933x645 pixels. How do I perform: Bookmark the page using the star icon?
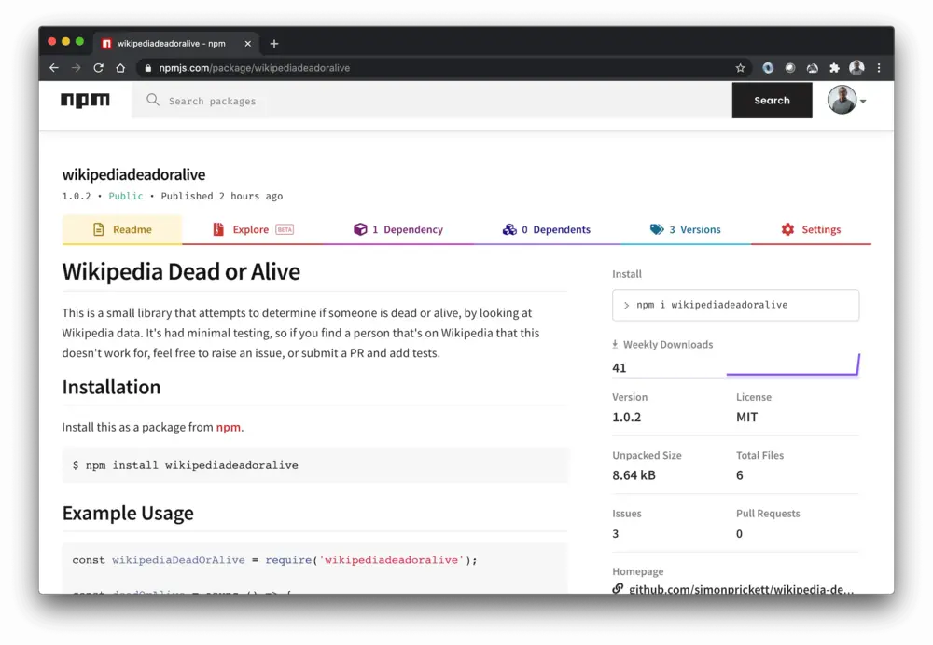point(740,67)
